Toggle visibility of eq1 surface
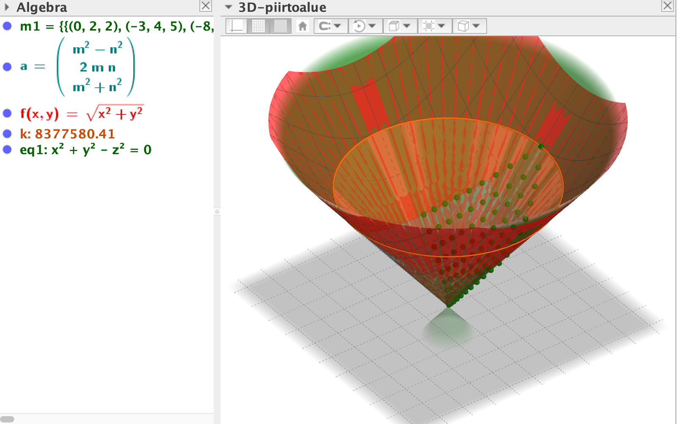 pos(7,149)
